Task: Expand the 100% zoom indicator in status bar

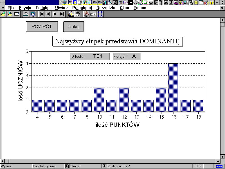Action: pos(198,166)
